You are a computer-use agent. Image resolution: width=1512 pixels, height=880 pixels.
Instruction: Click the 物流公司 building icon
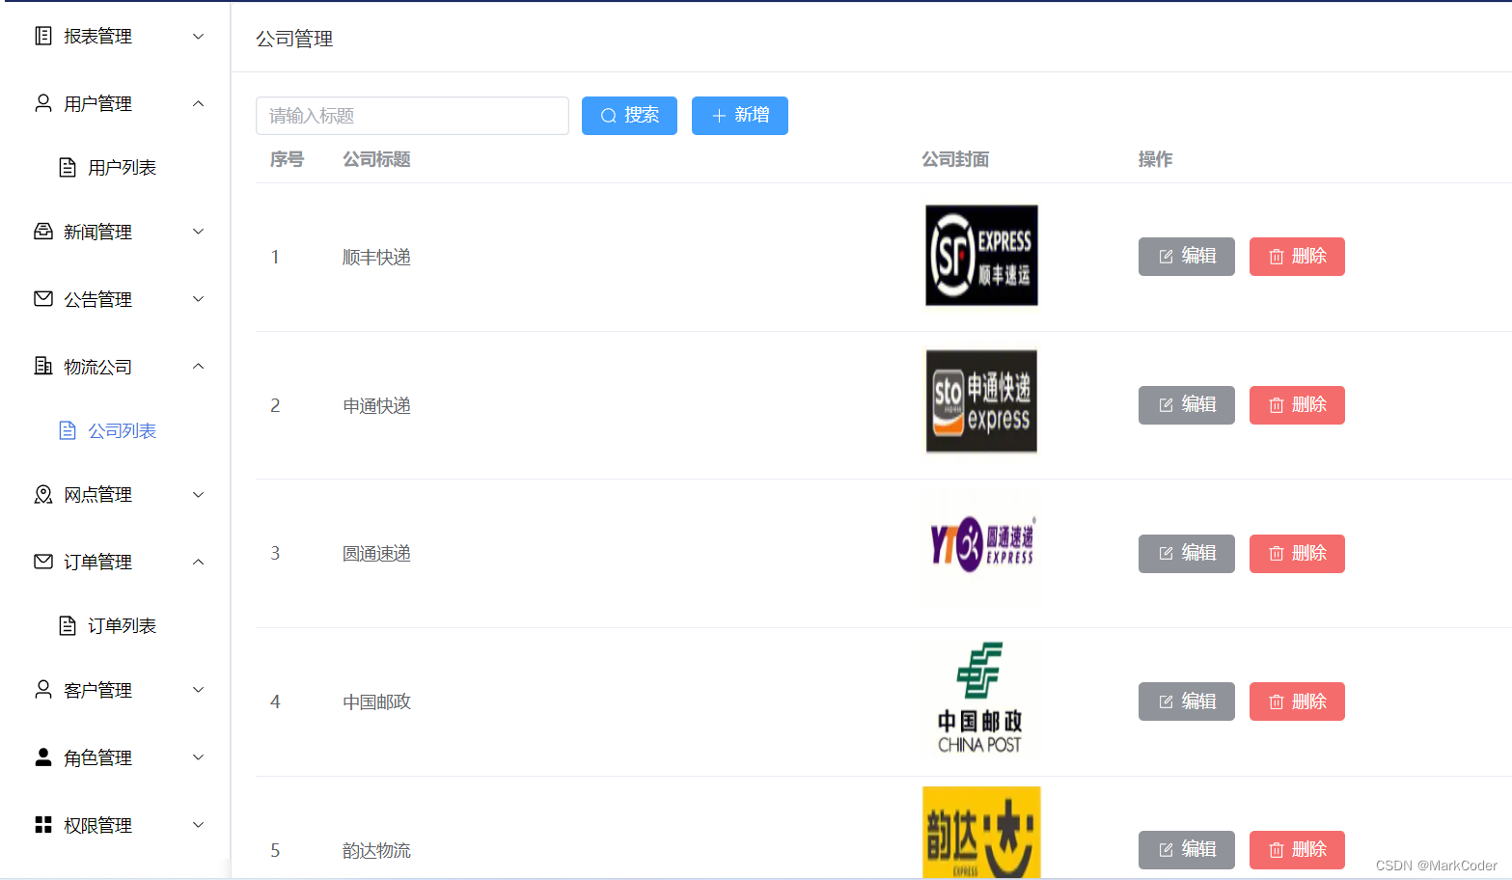[x=43, y=366]
